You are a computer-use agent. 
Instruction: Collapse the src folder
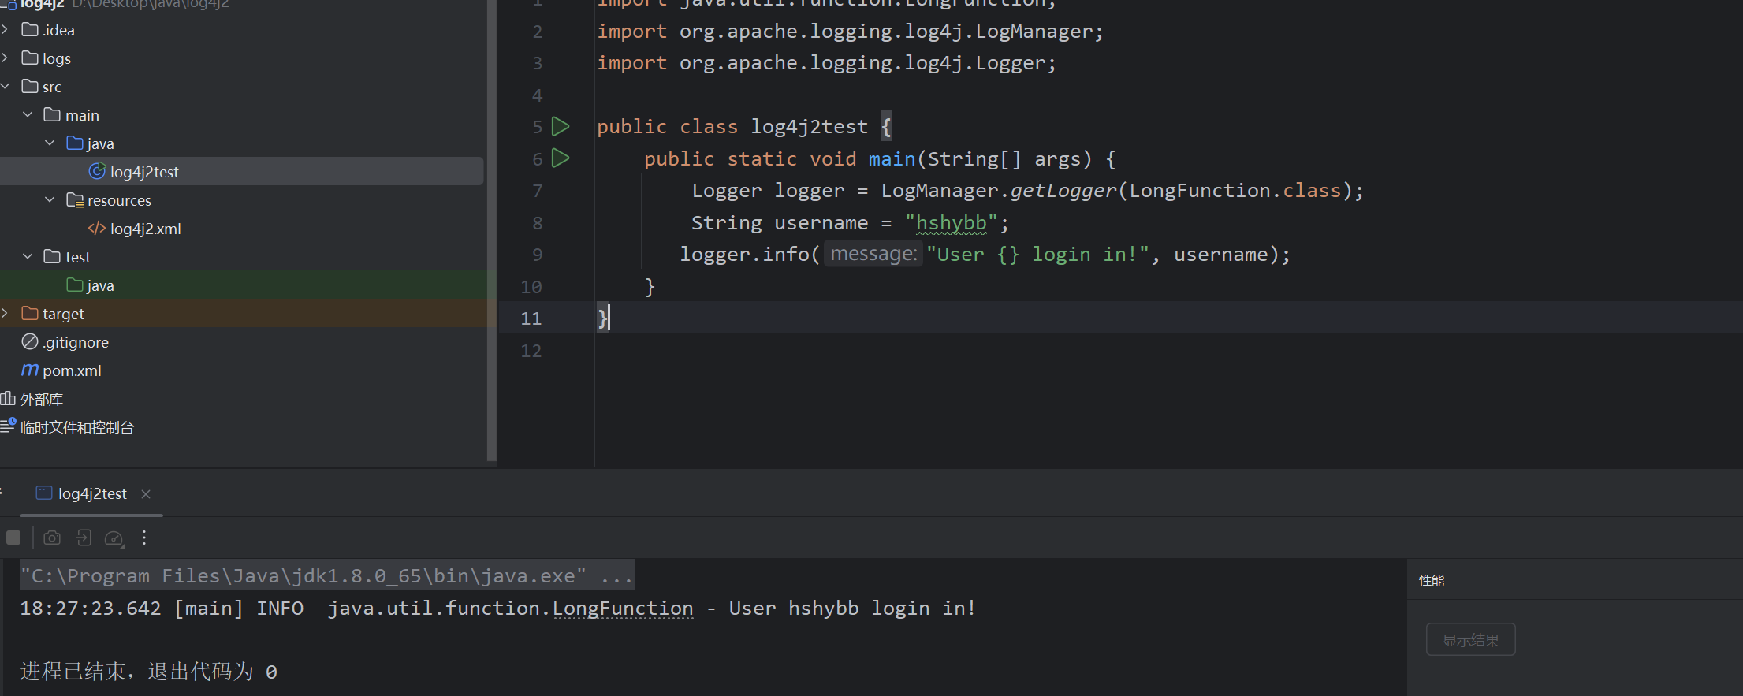(x=6, y=87)
